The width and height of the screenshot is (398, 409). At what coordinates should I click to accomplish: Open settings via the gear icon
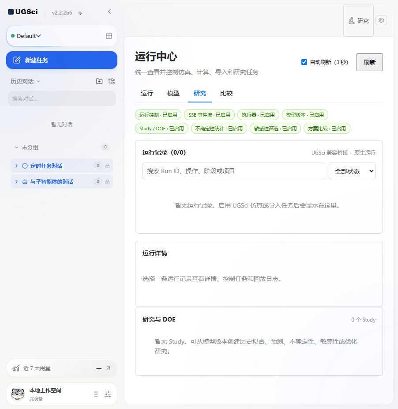[x=381, y=20]
